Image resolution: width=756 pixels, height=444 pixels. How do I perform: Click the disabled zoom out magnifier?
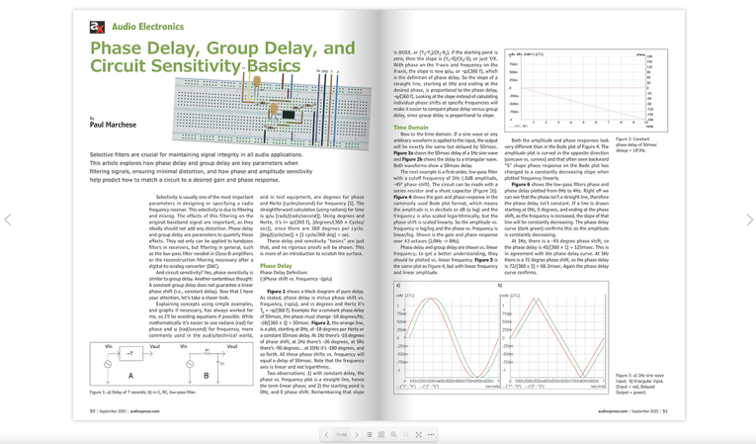click(405, 434)
